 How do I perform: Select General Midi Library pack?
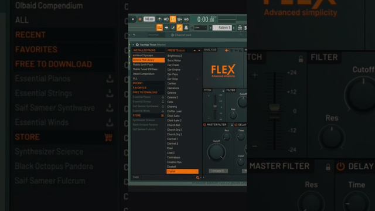(x=148, y=60)
